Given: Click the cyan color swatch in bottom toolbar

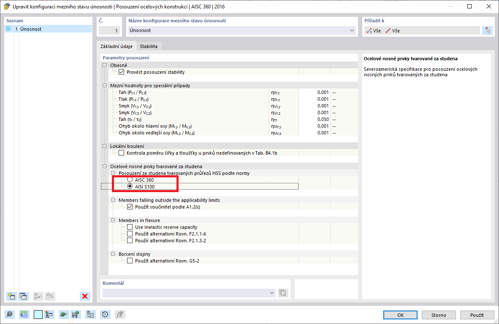Looking at the screenshot, I should (38, 314).
